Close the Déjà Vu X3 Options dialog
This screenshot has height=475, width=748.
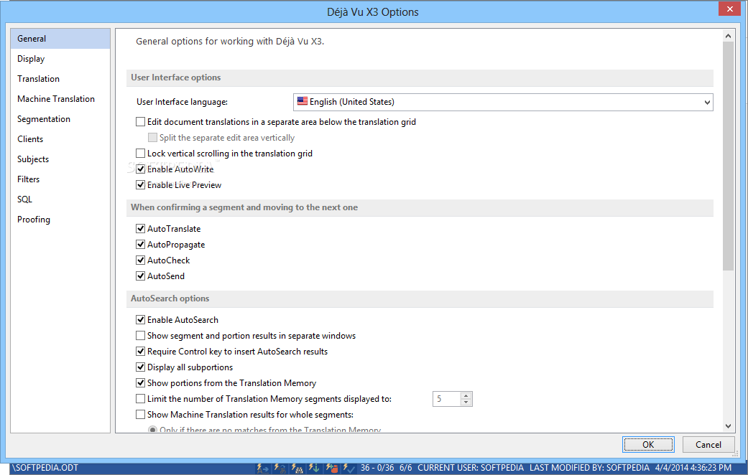[x=730, y=9]
